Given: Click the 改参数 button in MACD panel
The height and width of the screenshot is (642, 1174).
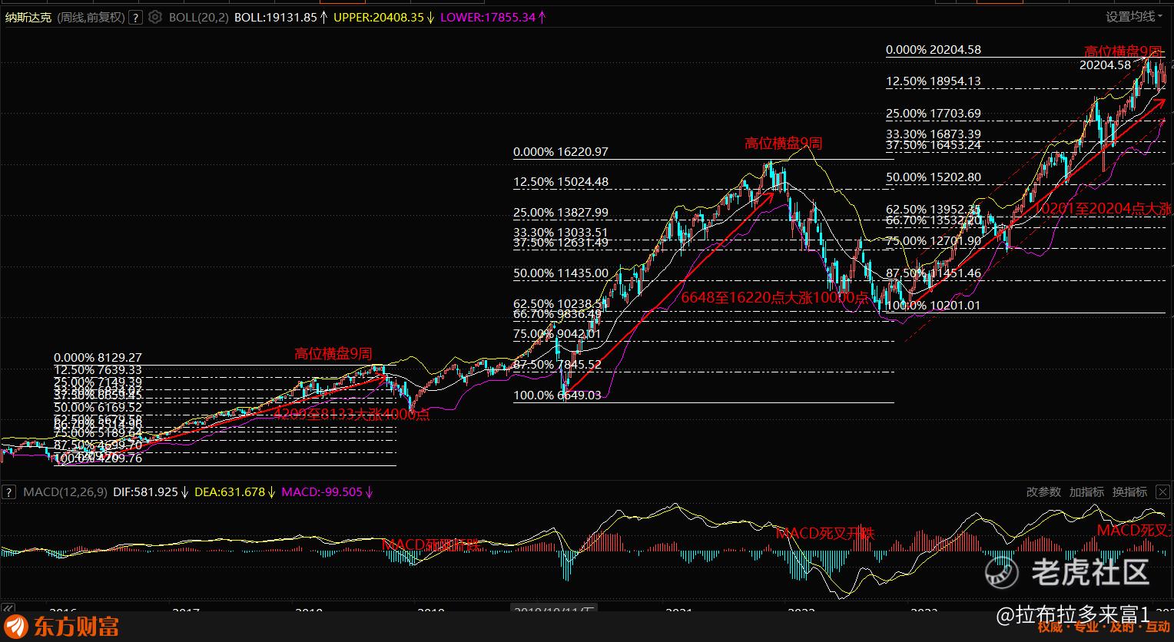Looking at the screenshot, I should click(x=1043, y=491).
